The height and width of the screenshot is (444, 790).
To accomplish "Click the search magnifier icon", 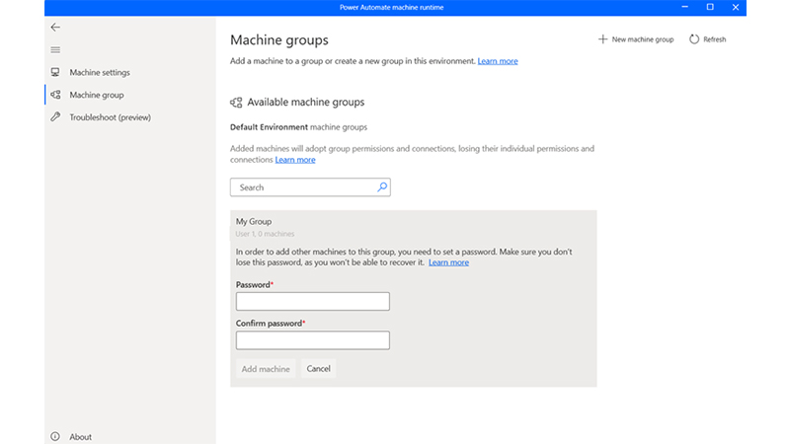I will tap(382, 186).
